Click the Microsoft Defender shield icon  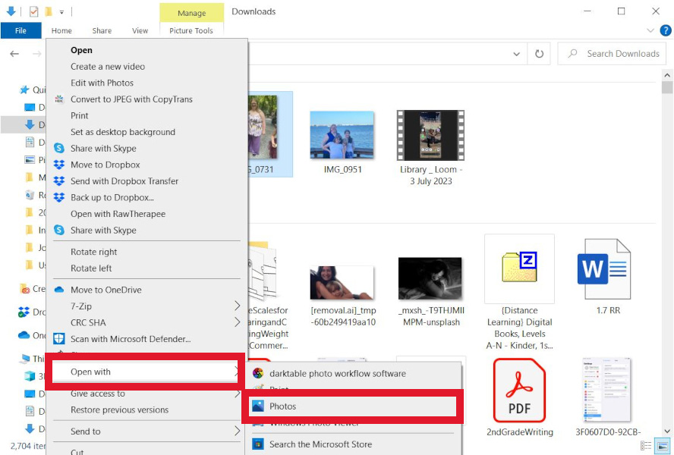pos(59,339)
